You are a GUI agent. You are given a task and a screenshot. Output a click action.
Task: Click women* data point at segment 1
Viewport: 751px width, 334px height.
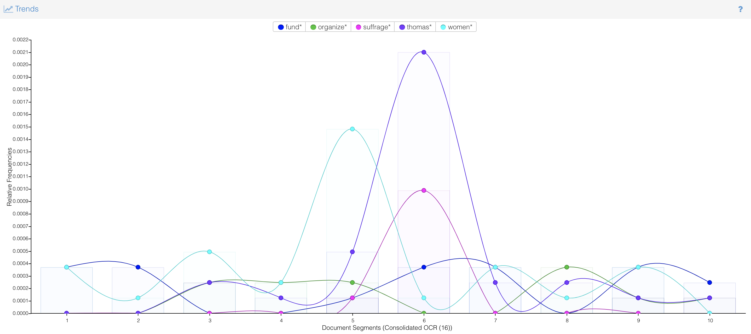click(x=66, y=267)
